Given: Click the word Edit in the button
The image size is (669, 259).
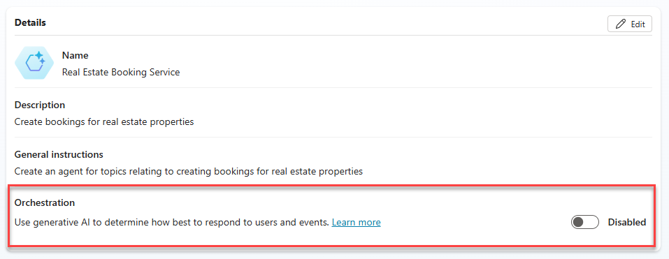Looking at the screenshot, I should click(638, 24).
